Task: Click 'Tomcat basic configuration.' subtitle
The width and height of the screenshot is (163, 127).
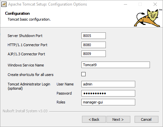Action: coord(29,19)
